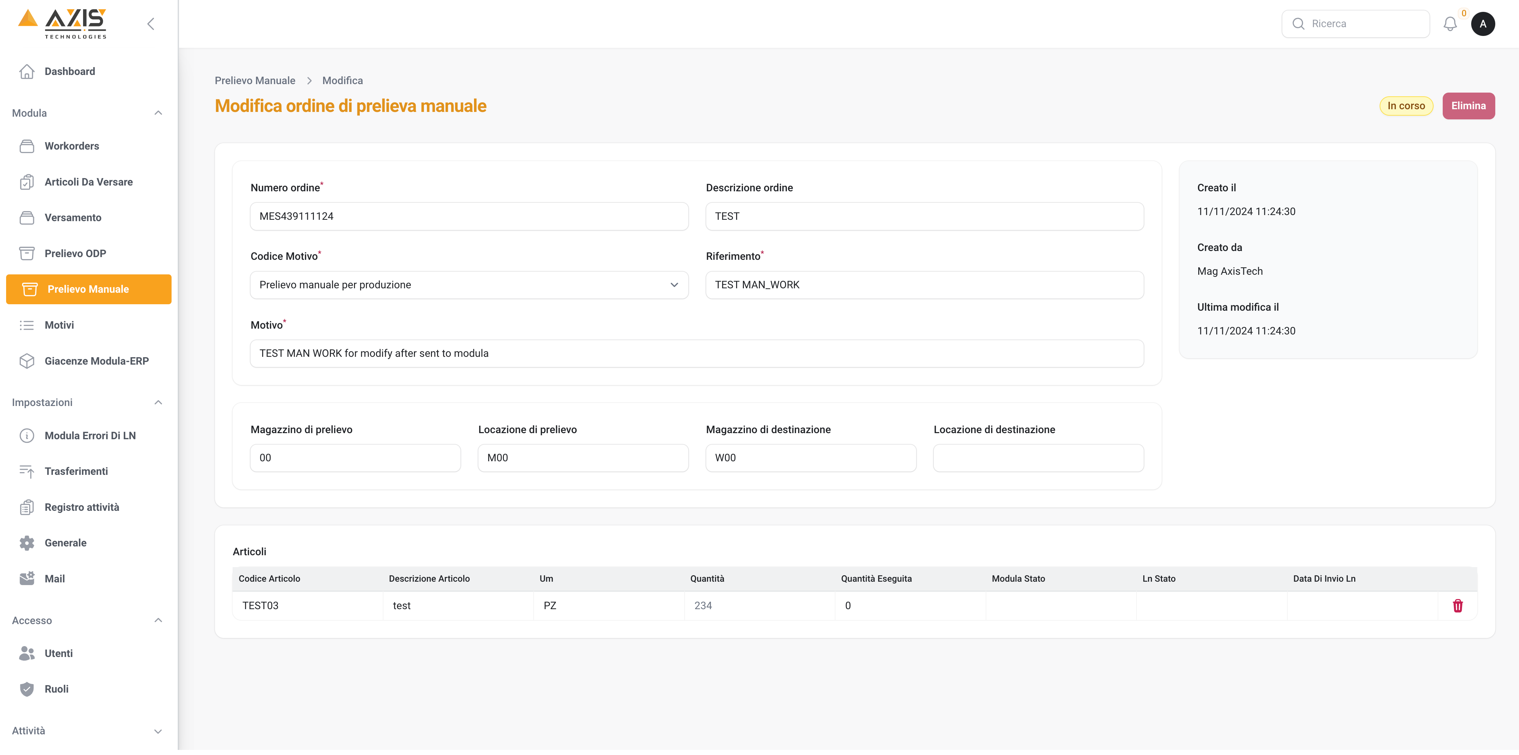Open the user avatar A menu
1519x755 pixels.
click(1482, 24)
